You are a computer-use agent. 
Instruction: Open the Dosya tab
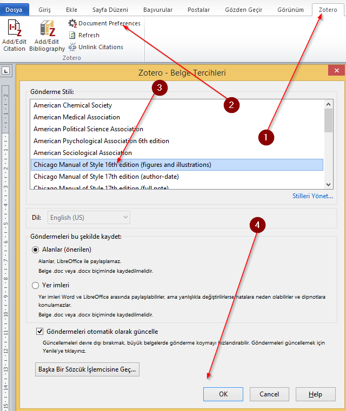pyautogui.click(x=14, y=10)
